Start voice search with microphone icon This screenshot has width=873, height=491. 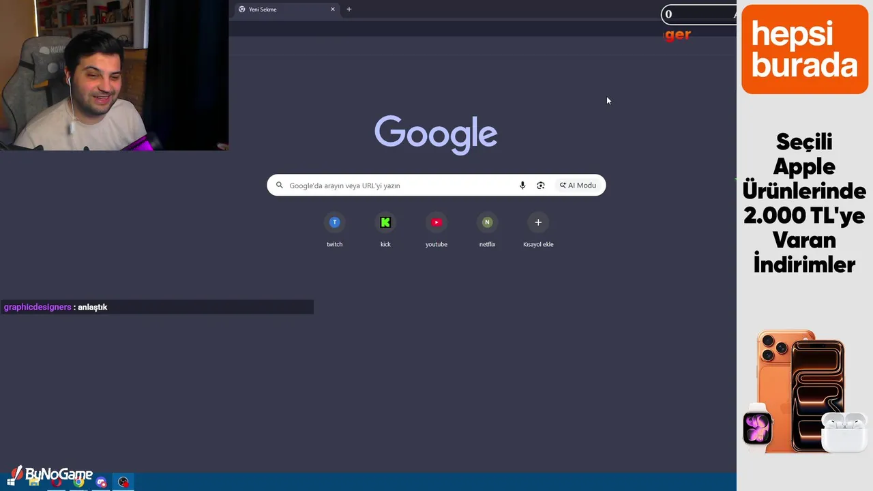point(522,185)
